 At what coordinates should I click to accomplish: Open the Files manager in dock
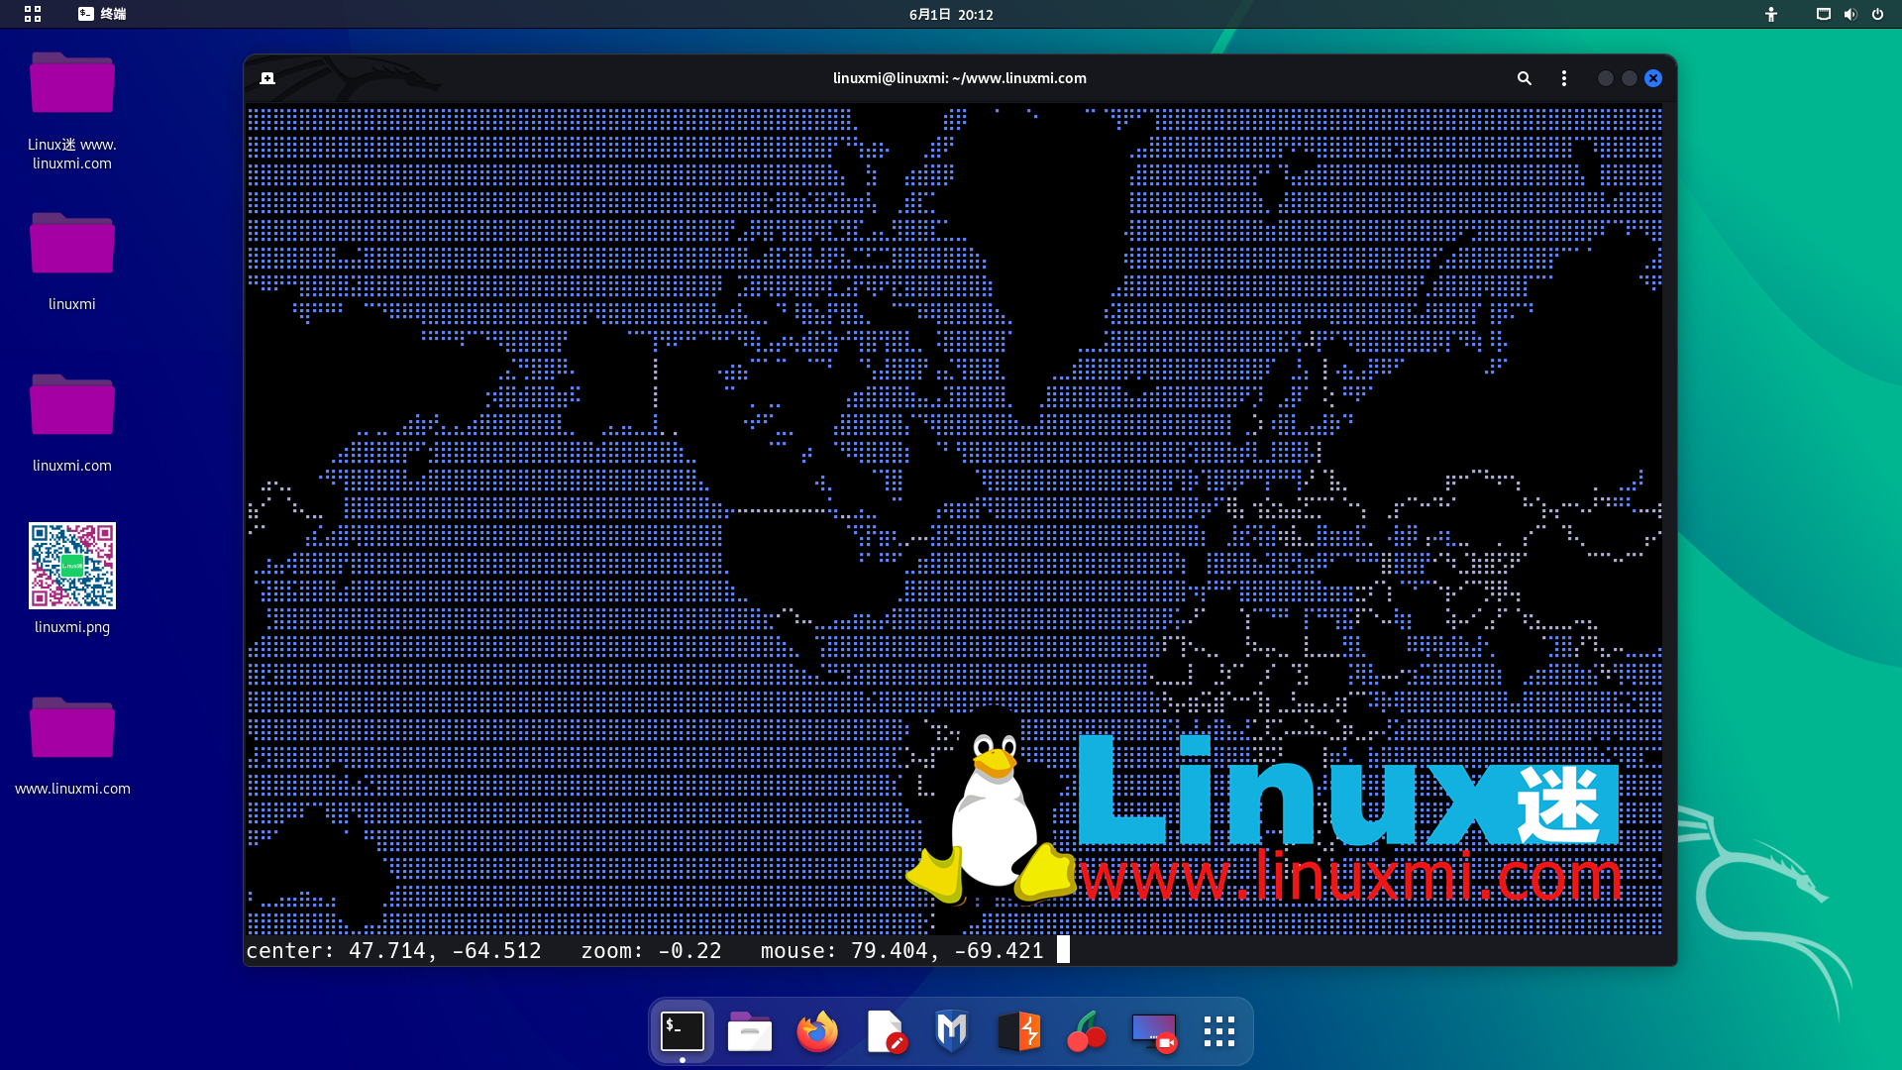click(750, 1031)
